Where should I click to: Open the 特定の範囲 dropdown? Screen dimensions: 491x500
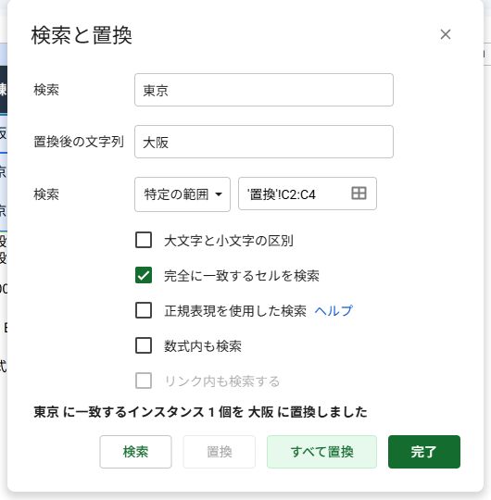183,194
